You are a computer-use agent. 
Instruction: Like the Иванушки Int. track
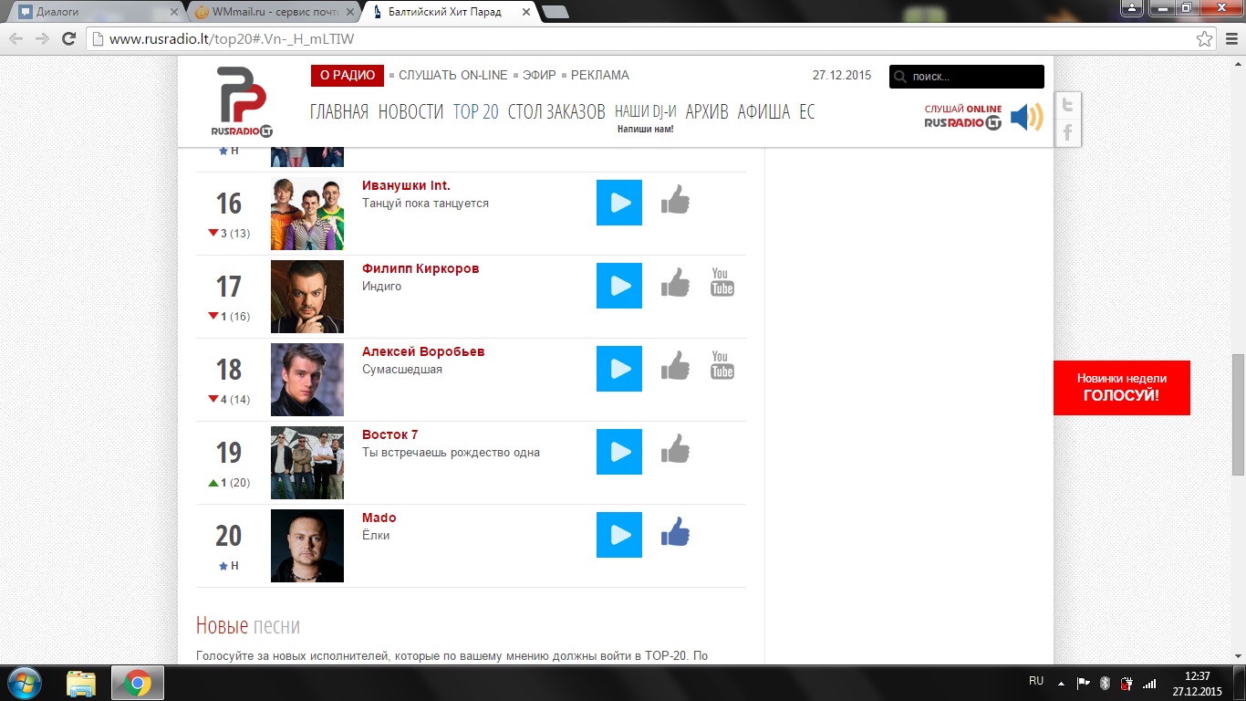click(675, 199)
